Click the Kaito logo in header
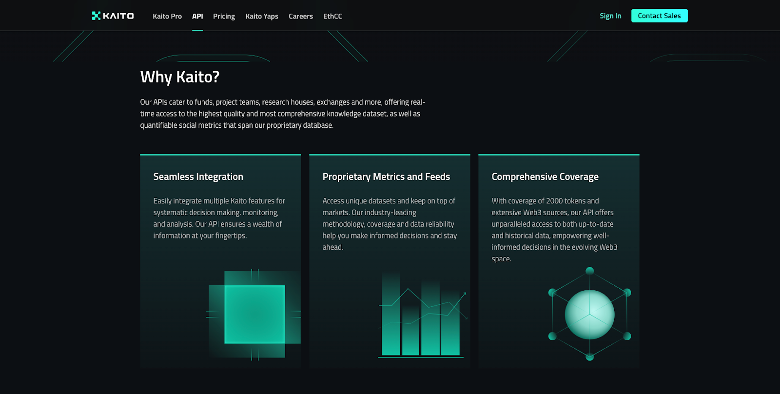Screen dimensions: 780x394 tap(113, 16)
